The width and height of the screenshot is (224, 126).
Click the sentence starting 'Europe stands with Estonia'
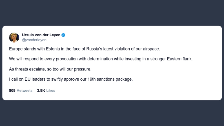tap(84, 49)
